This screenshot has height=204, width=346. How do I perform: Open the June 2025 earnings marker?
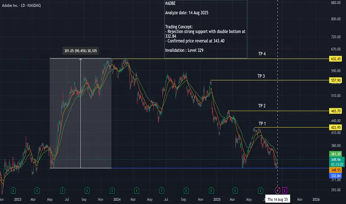click(260, 190)
